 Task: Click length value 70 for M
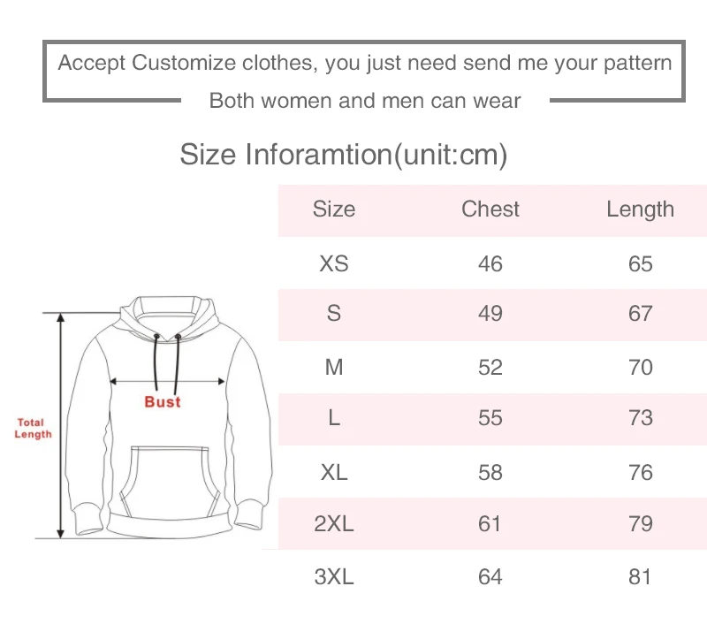(x=641, y=367)
